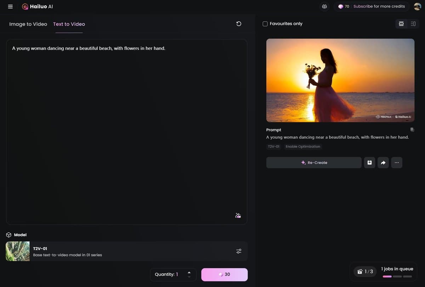Download the generated video
The image size is (425, 287).
click(x=369, y=162)
